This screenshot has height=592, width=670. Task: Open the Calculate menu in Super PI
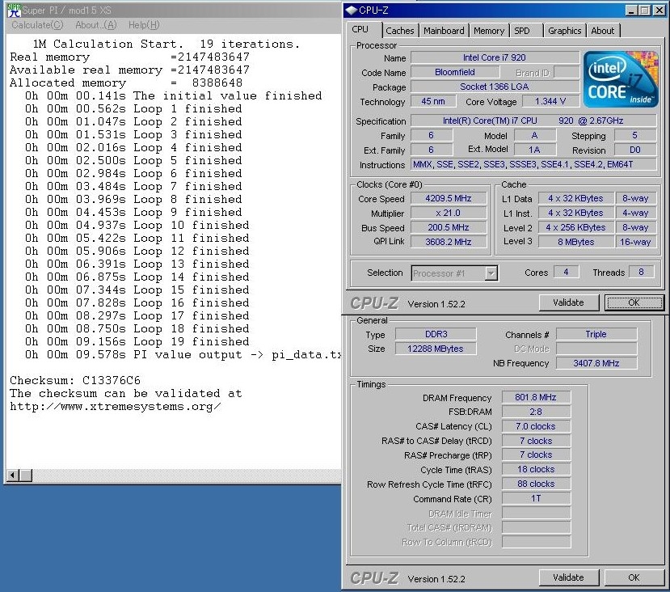36,25
